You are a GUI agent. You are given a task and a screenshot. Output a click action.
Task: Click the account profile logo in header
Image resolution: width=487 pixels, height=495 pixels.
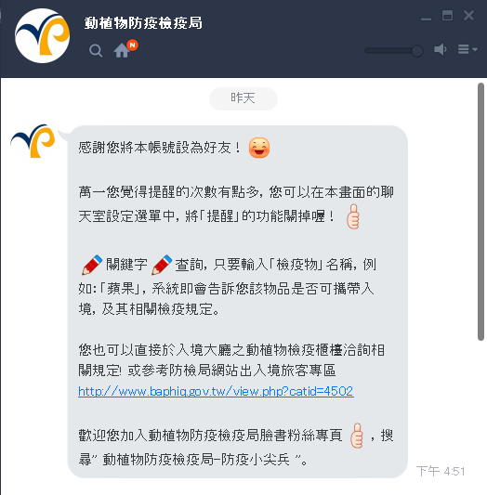tap(42, 36)
